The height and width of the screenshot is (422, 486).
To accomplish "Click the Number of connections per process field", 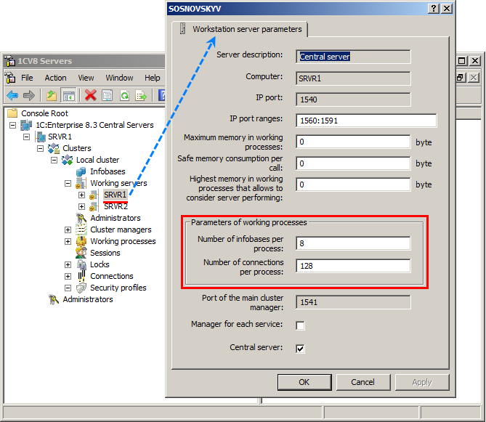I will click(x=353, y=266).
